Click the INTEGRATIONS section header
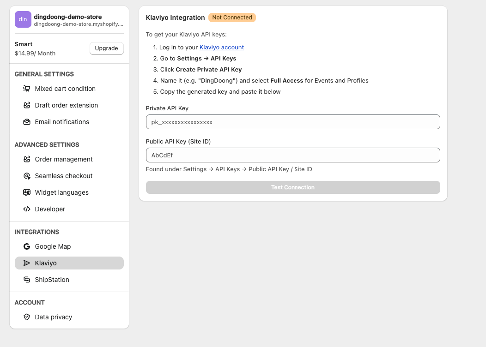486x347 pixels. (37, 232)
